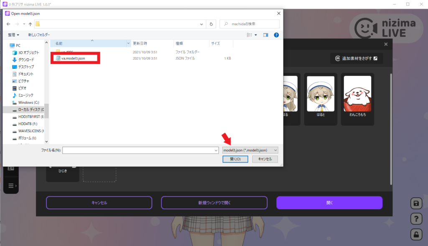Switch to details view in the file dialog

tap(250, 35)
